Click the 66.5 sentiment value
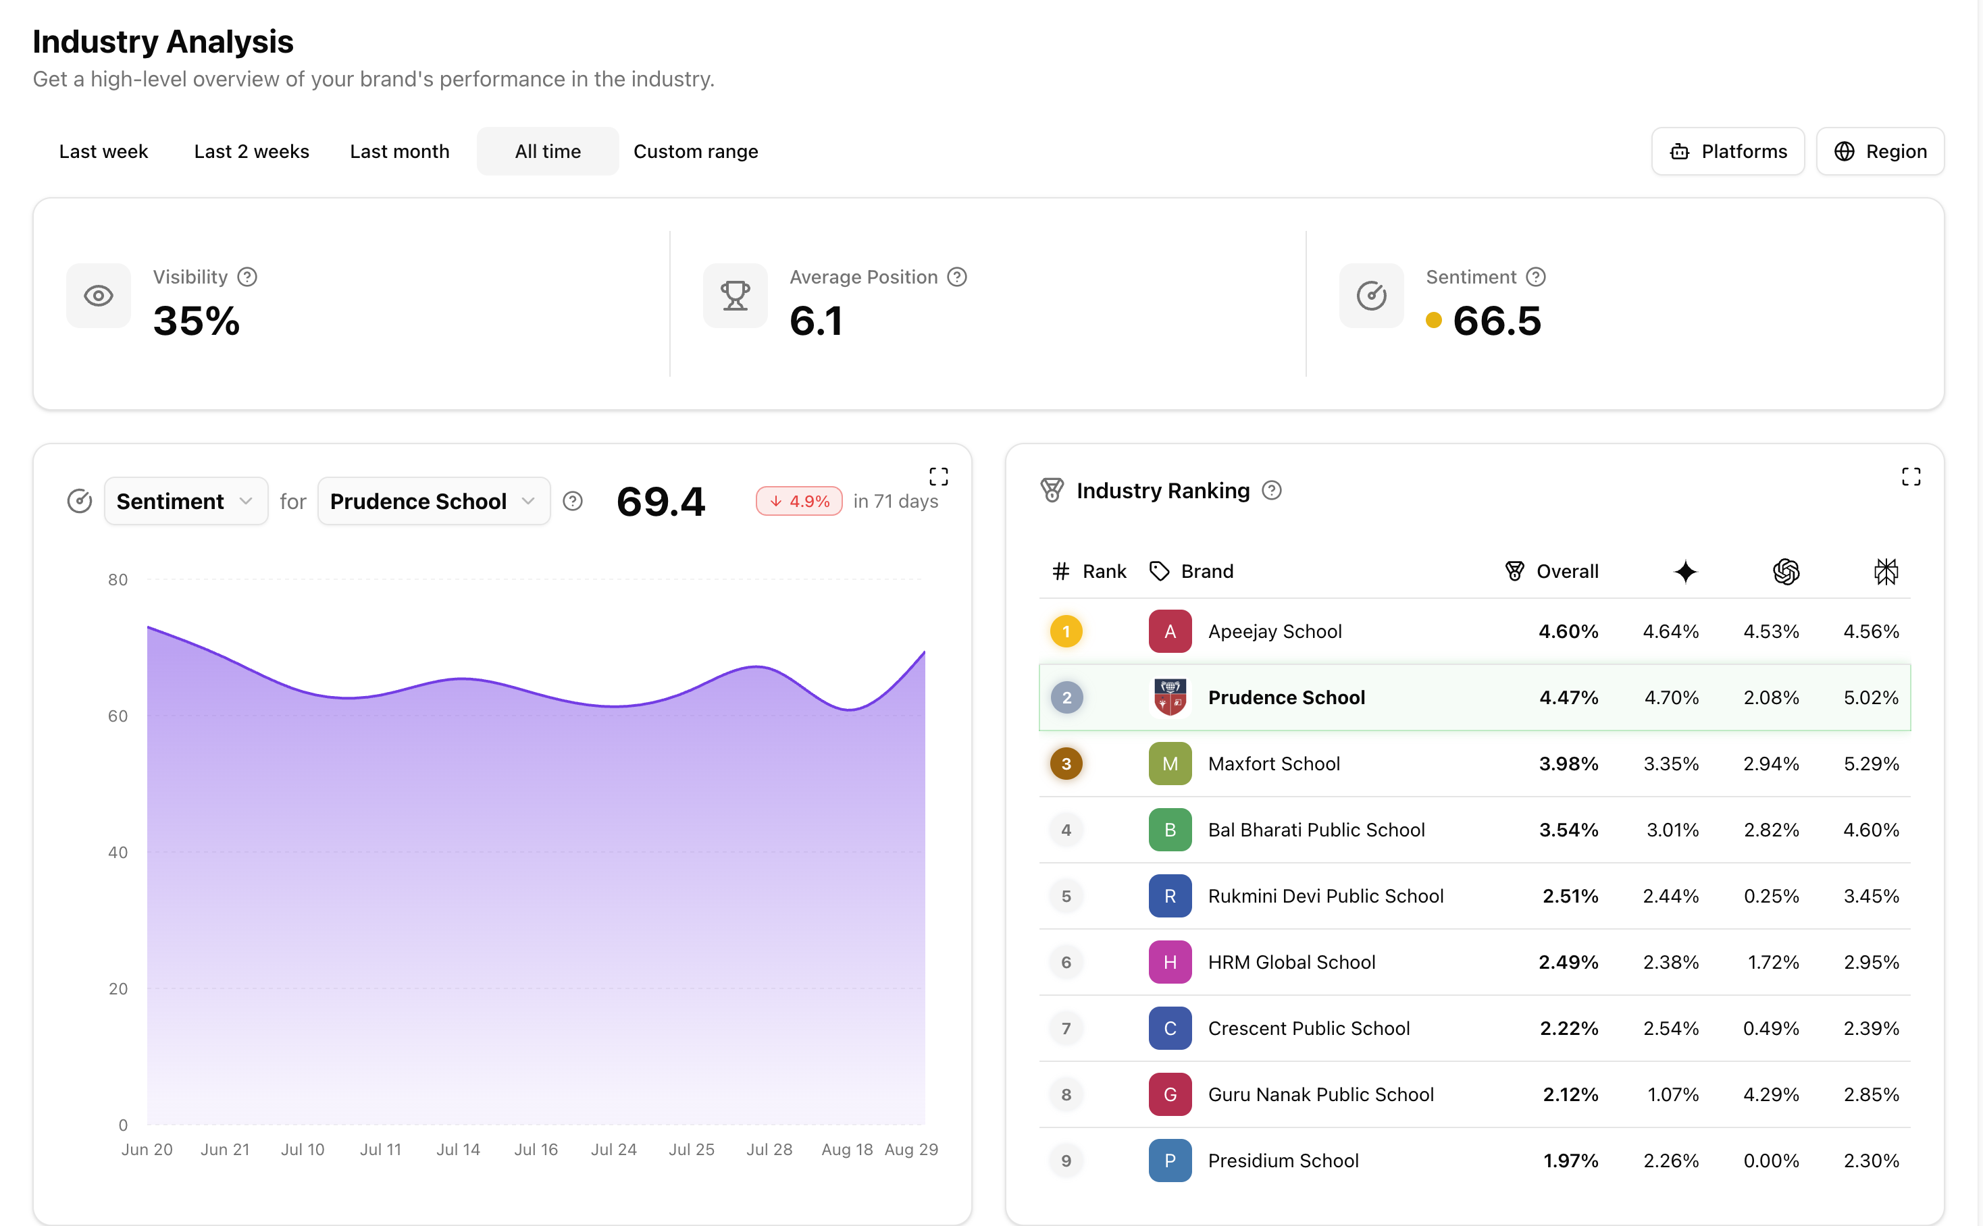 click(x=1497, y=321)
